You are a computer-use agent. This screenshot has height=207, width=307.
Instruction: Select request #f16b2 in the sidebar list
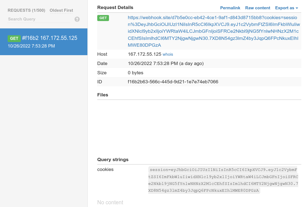(44, 42)
